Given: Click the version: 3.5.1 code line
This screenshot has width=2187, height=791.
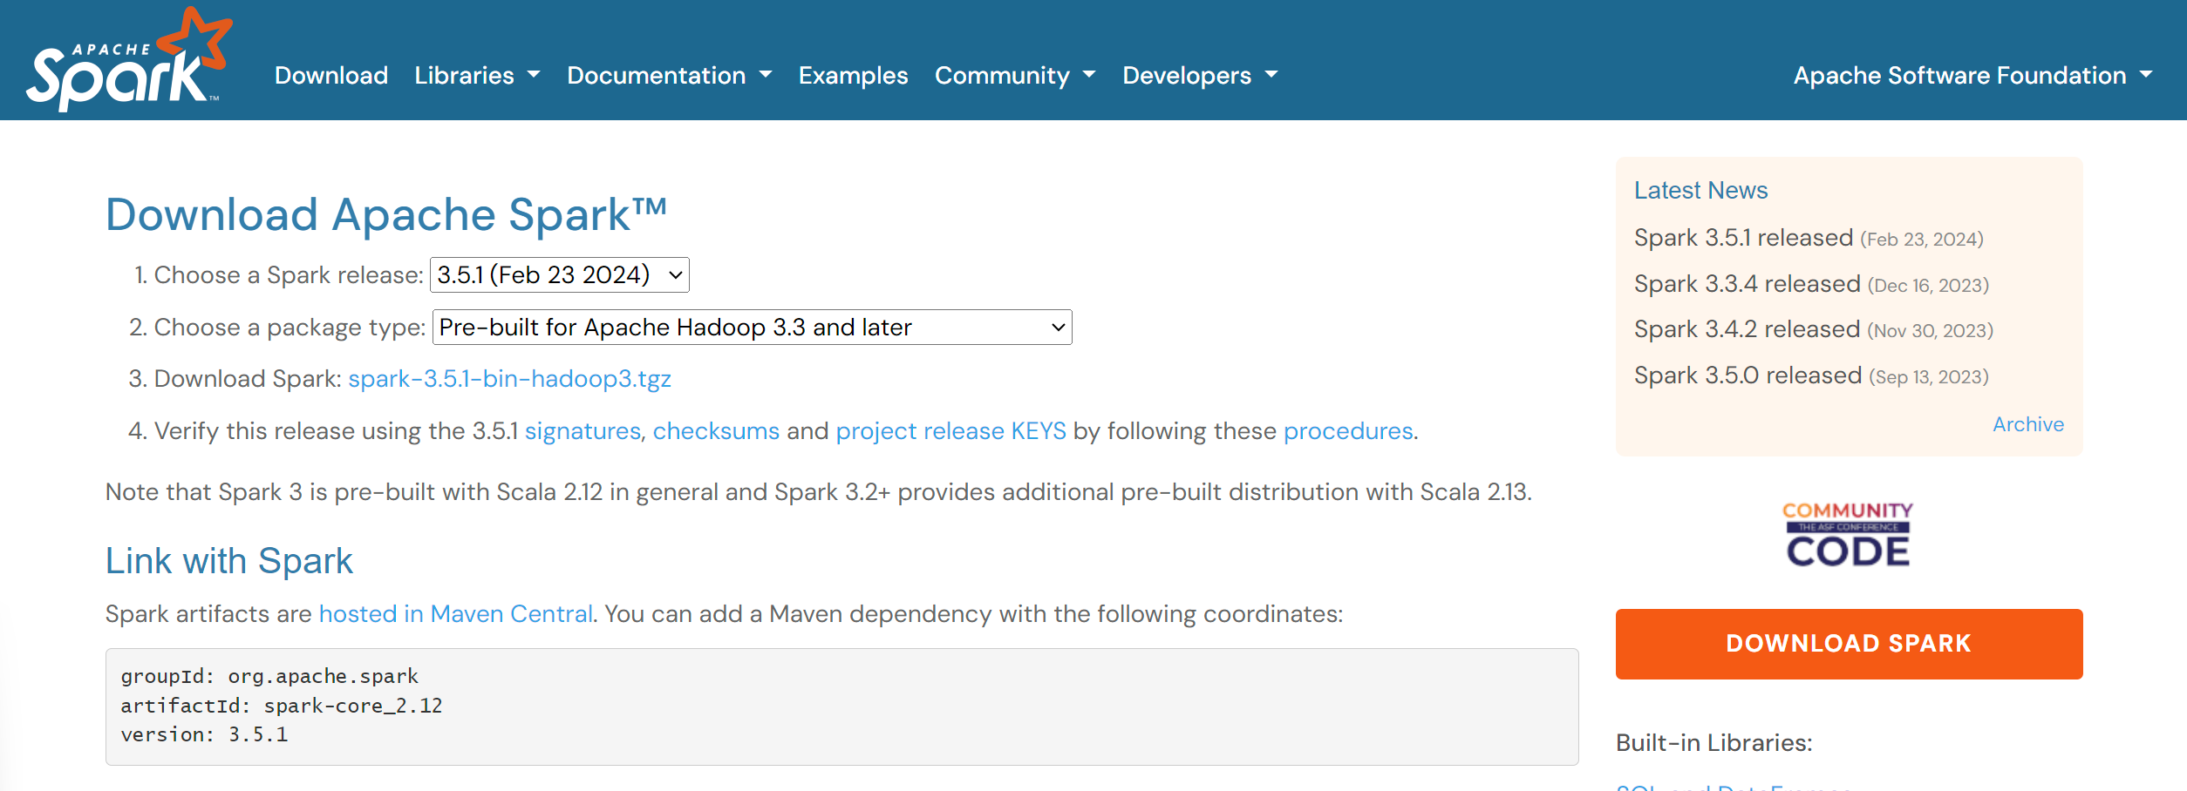Looking at the screenshot, I should pyautogui.click(x=204, y=735).
